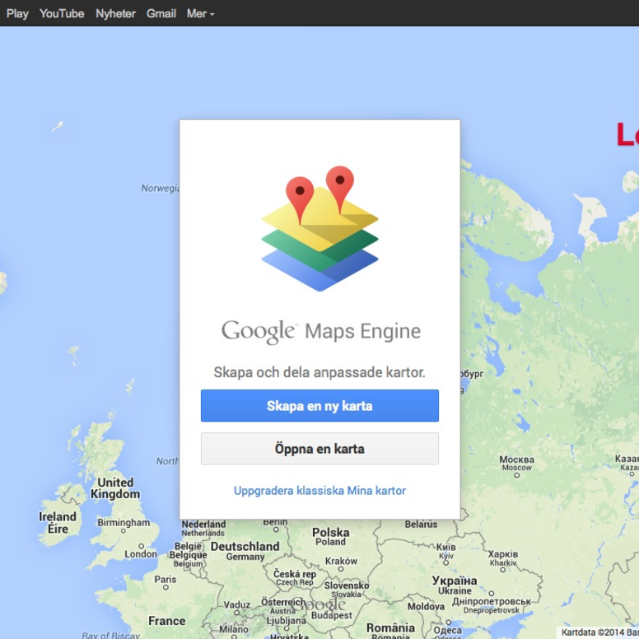This screenshot has width=639, height=639.
Task: Click the Slovensko Slovakia map label
Action: tap(347, 590)
